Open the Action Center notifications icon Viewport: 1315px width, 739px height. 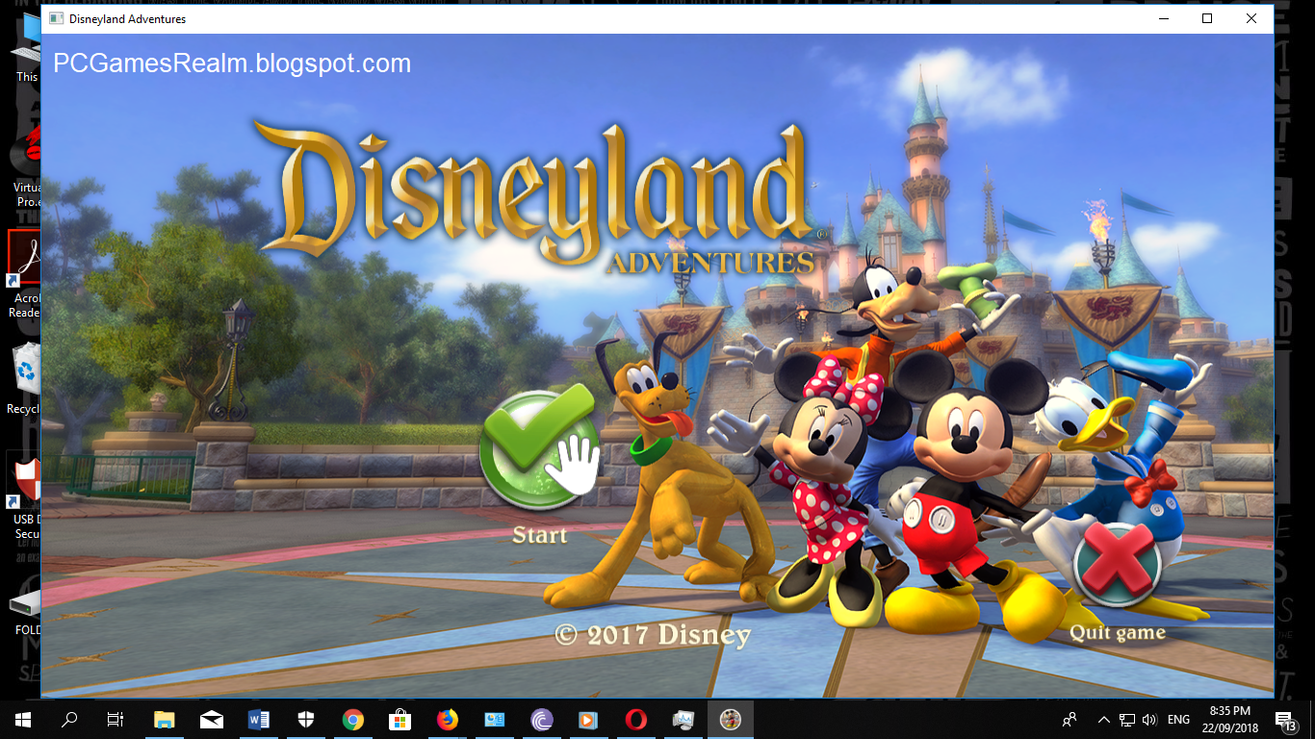click(1285, 719)
